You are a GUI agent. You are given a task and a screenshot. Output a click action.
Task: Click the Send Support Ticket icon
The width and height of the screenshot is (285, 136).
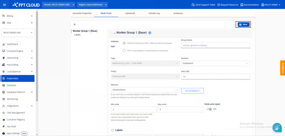(x=193, y=5)
